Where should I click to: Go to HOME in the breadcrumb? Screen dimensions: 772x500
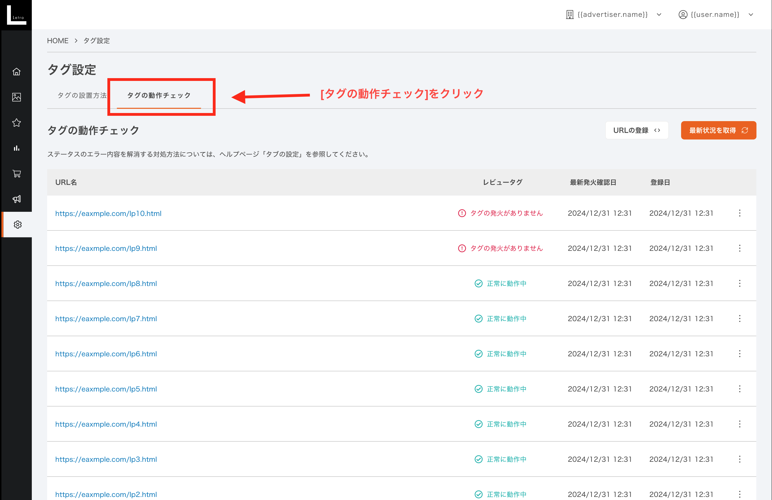(x=57, y=41)
